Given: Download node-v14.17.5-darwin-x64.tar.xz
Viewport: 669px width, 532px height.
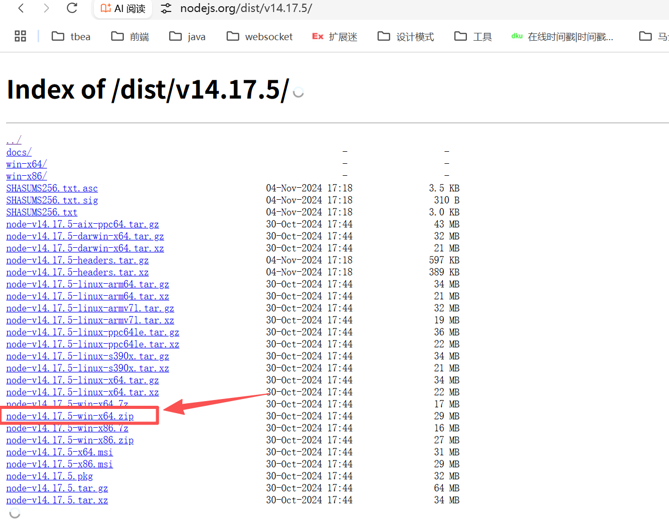Looking at the screenshot, I should [85, 248].
